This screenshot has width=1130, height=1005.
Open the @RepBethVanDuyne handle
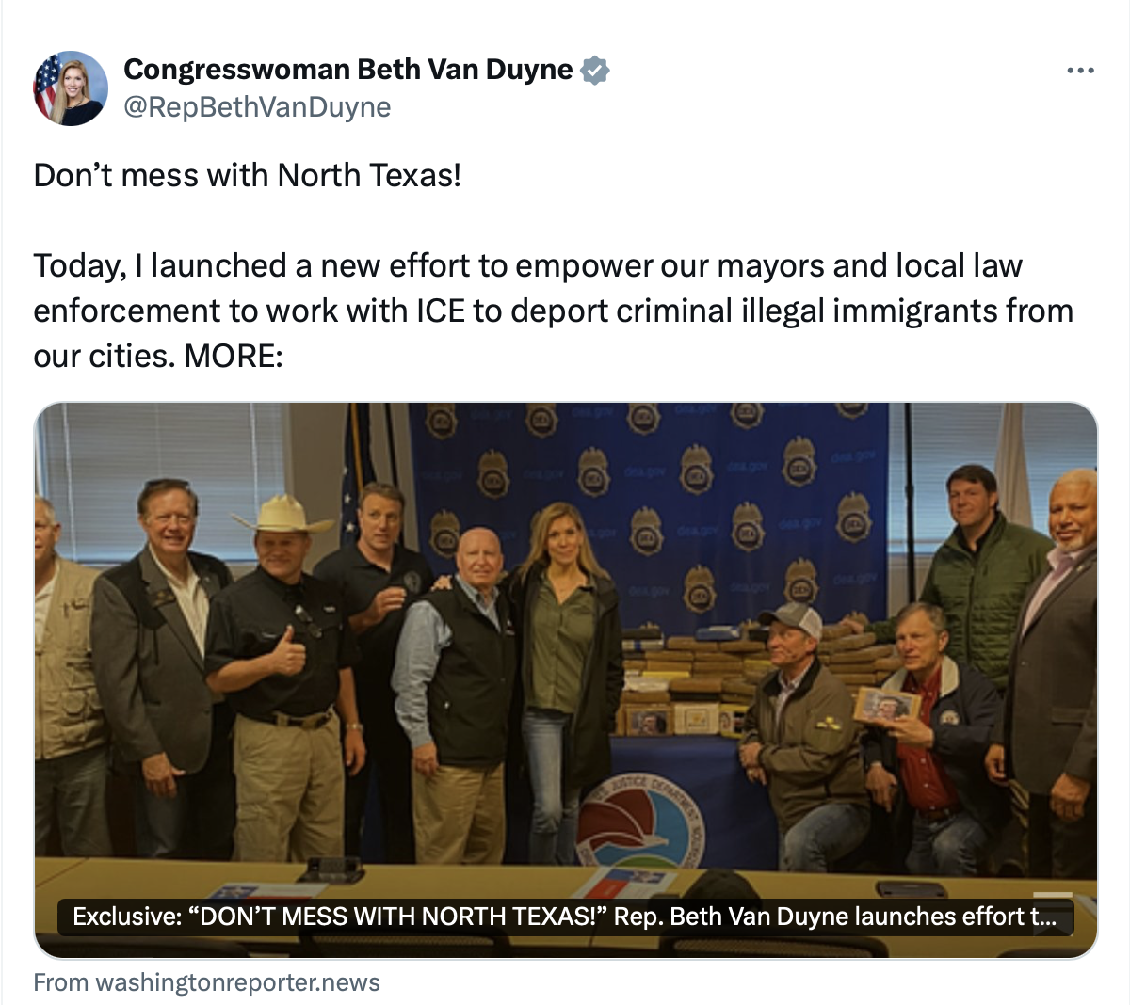(257, 107)
